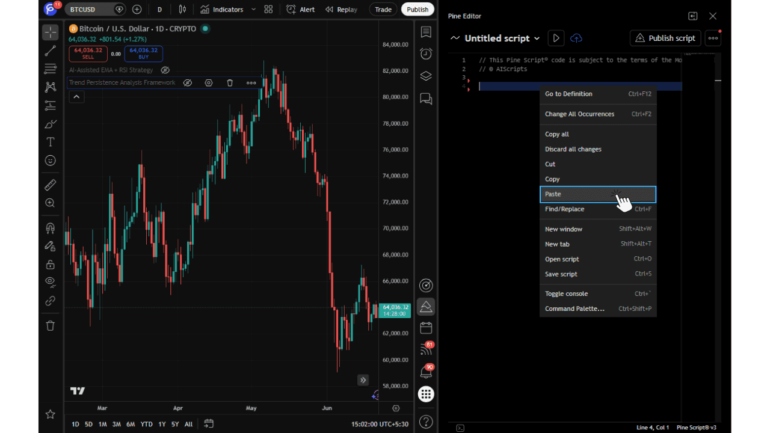The width and height of the screenshot is (770, 433).
Task: Click the trash icon in left toolbar
Action: (x=51, y=325)
